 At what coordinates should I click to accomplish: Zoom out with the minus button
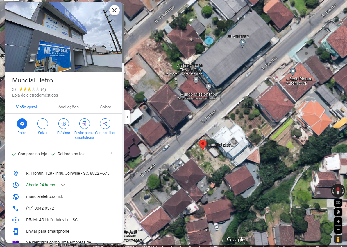pos(338,230)
